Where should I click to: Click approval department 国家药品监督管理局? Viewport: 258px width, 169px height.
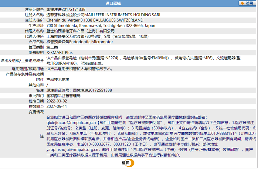point(63,96)
